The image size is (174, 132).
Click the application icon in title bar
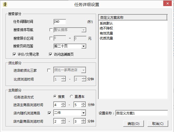pyautogui.click(x=5, y=4)
